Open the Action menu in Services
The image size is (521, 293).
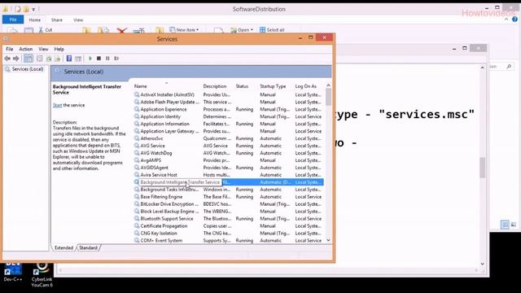(25, 49)
